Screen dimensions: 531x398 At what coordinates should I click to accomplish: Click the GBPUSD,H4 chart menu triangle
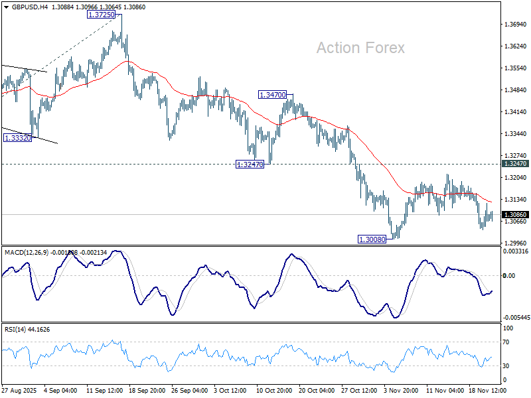[7, 7]
